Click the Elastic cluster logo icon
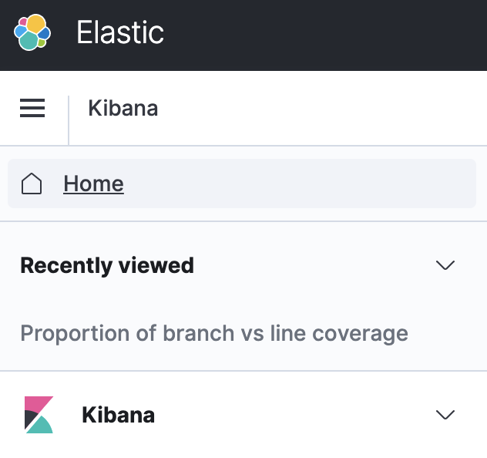Image resolution: width=487 pixels, height=458 pixels. (32, 33)
